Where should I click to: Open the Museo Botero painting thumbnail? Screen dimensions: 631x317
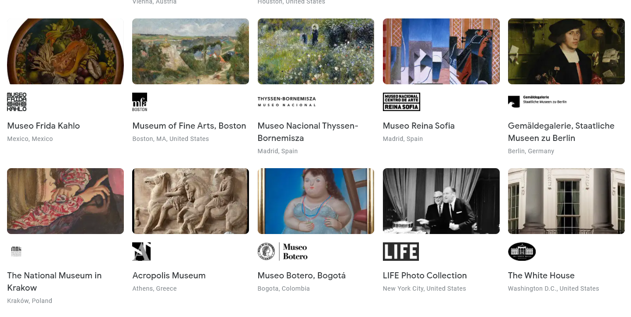click(316, 201)
